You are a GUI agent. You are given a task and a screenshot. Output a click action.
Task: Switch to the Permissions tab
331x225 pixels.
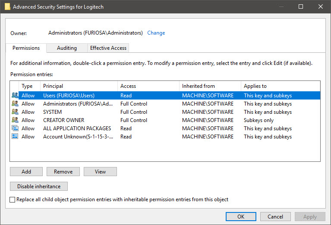click(x=26, y=48)
